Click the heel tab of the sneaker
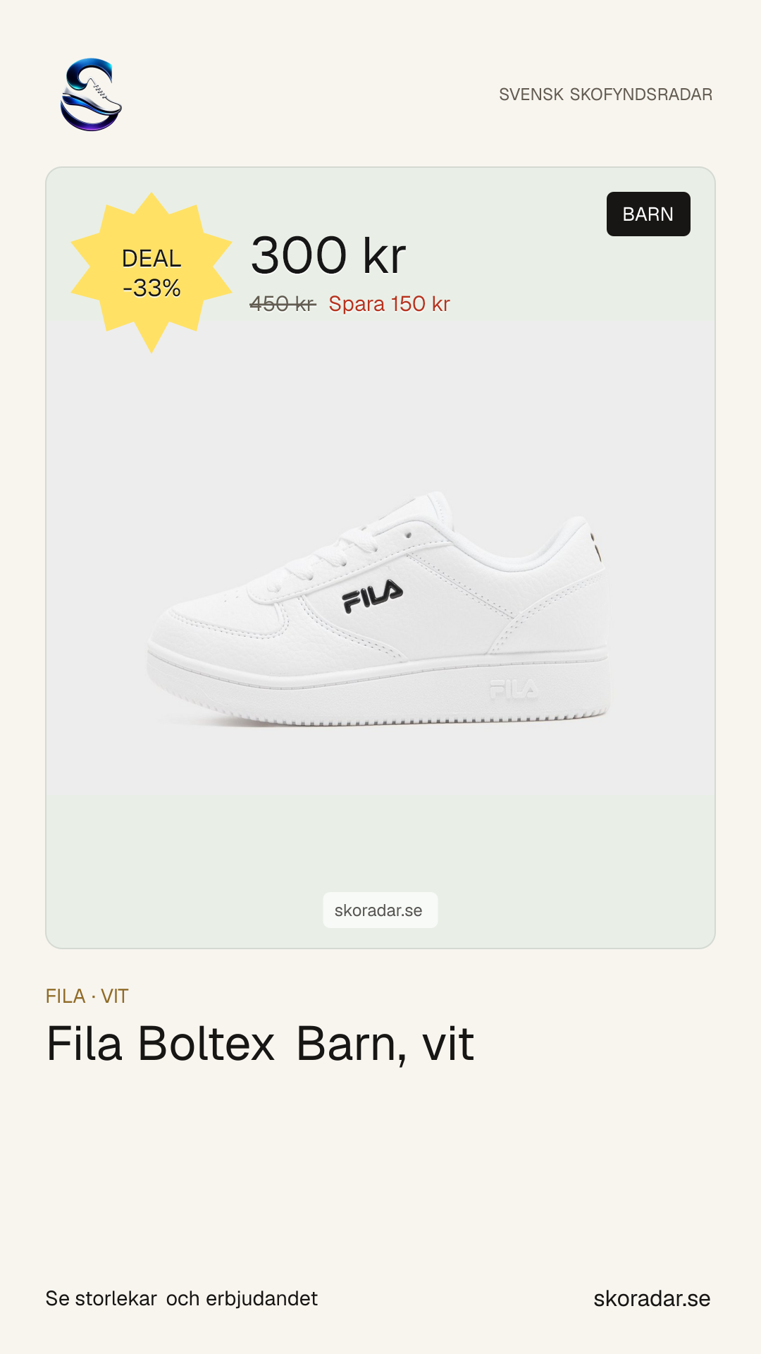761x1354 pixels. [x=590, y=543]
